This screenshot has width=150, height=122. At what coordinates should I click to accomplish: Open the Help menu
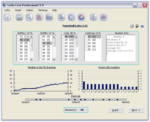pos(54,10)
